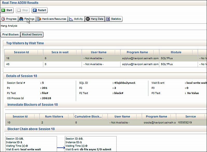Open the Progress tab
This screenshot has width=207, height=152.
point(9,19)
